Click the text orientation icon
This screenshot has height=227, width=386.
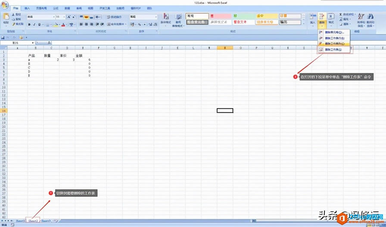coord(98,17)
